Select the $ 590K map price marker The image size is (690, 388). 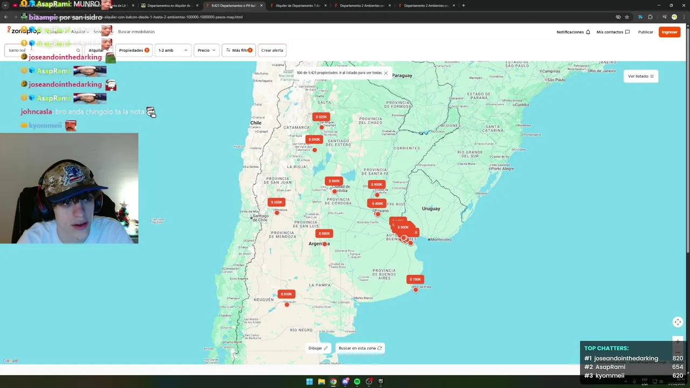pos(314,139)
